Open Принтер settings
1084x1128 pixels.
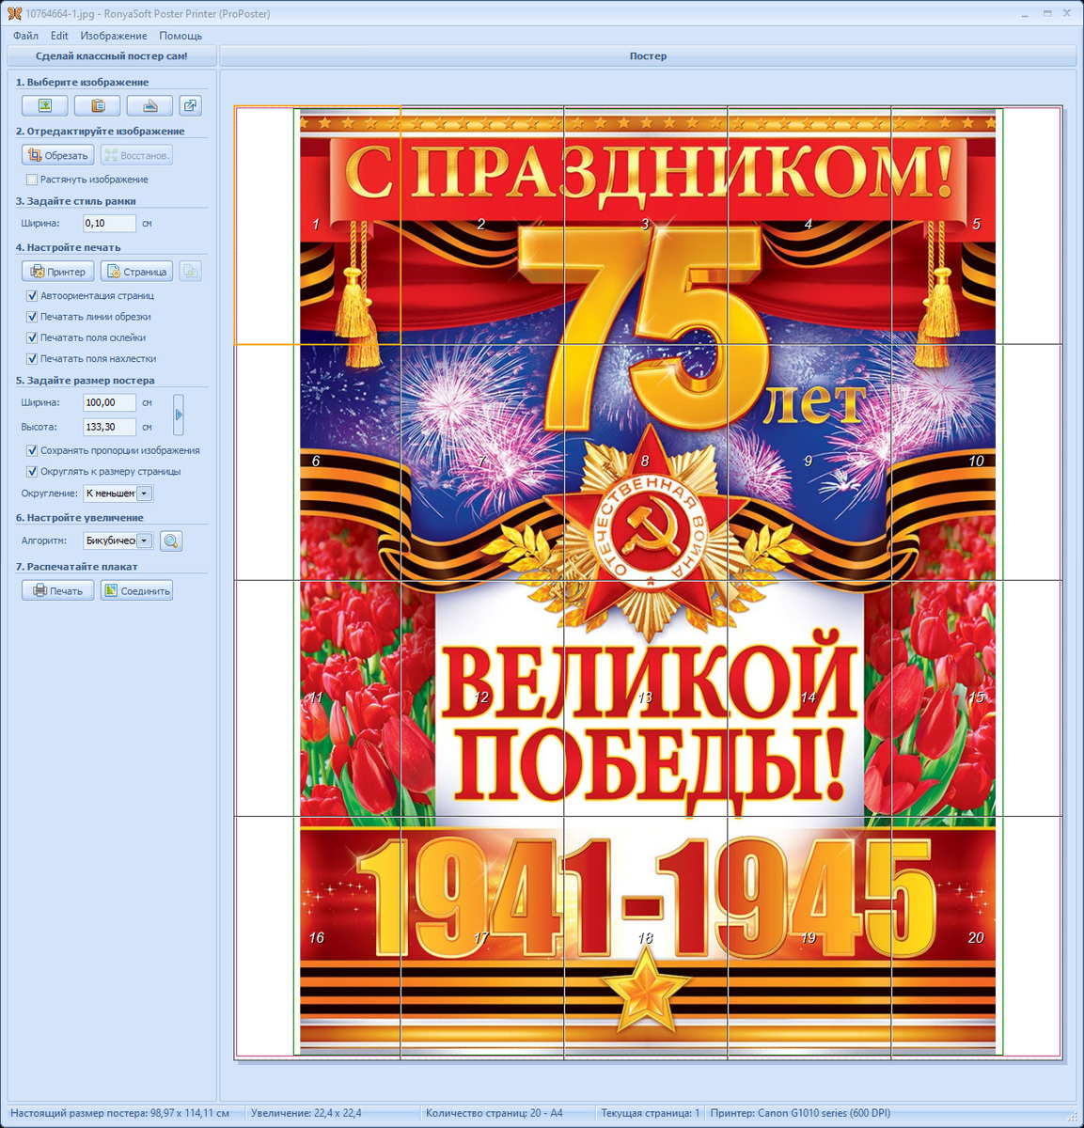coord(57,272)
